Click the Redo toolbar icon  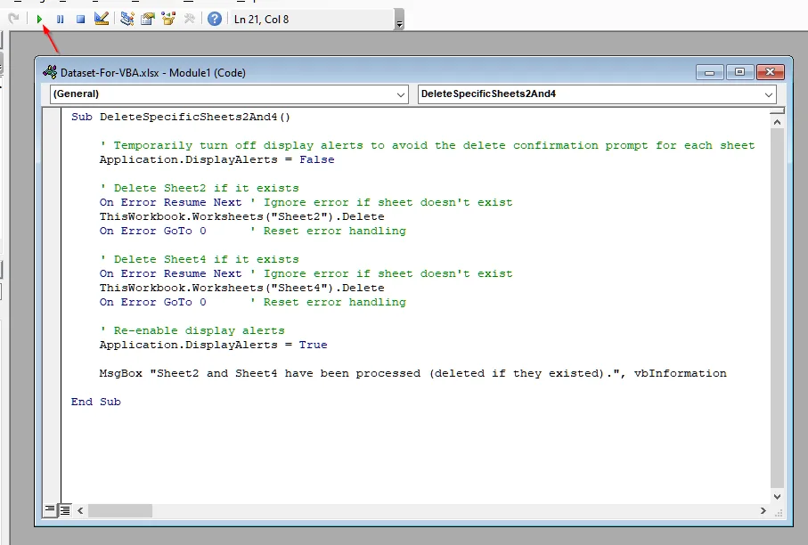click(14, 19)
